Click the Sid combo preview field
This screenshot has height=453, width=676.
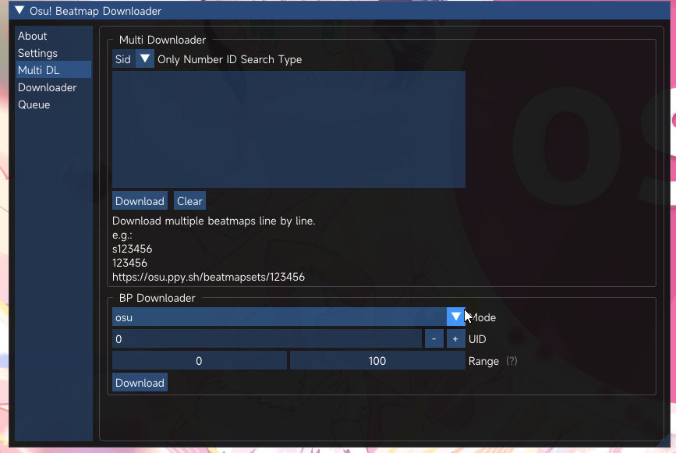pos(124,58)
